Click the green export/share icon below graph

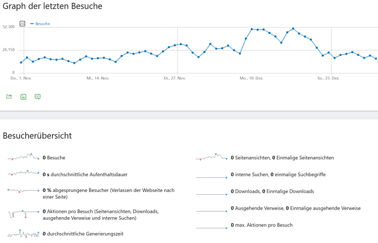tap(9, 97)
